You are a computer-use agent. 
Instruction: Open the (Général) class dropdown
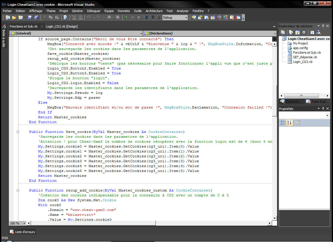click(141, 33)
